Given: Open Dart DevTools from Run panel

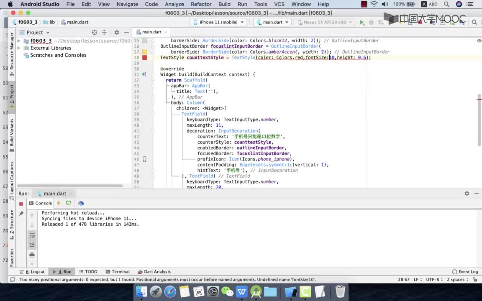Looking at the screenshot, I should coord(81,203).
